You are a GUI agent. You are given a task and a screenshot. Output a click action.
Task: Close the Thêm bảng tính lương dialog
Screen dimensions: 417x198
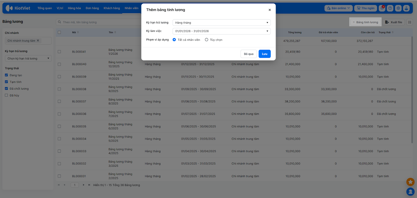270,10
